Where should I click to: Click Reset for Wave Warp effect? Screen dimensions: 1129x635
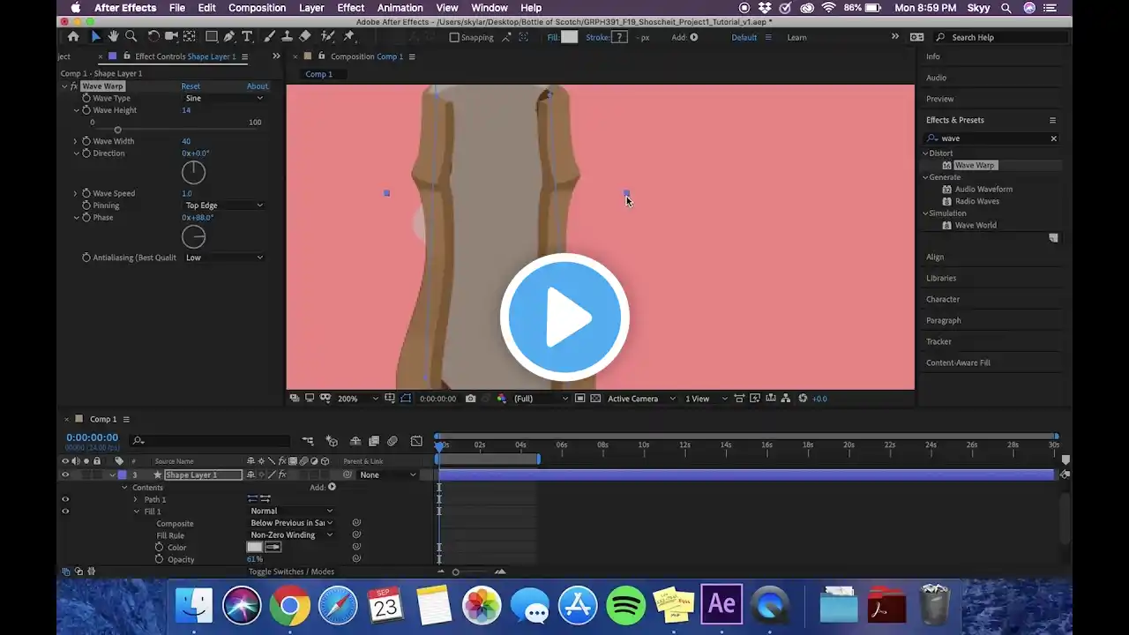tap(191, 86)
